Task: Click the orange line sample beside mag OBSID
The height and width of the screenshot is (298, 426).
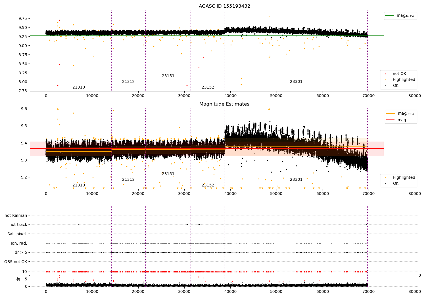Action: coord(390,114)
